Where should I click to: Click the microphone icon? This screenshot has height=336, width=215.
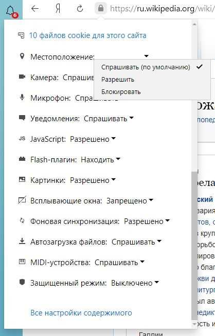pos(22,97)
